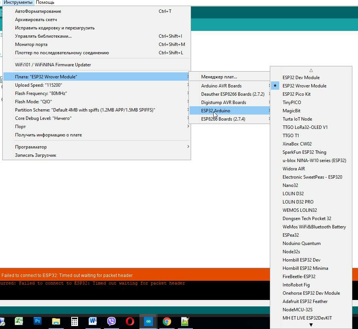358x329 pixels.
Task: Choose WEMOS LOLIN32 board
Action: (311, 210)
